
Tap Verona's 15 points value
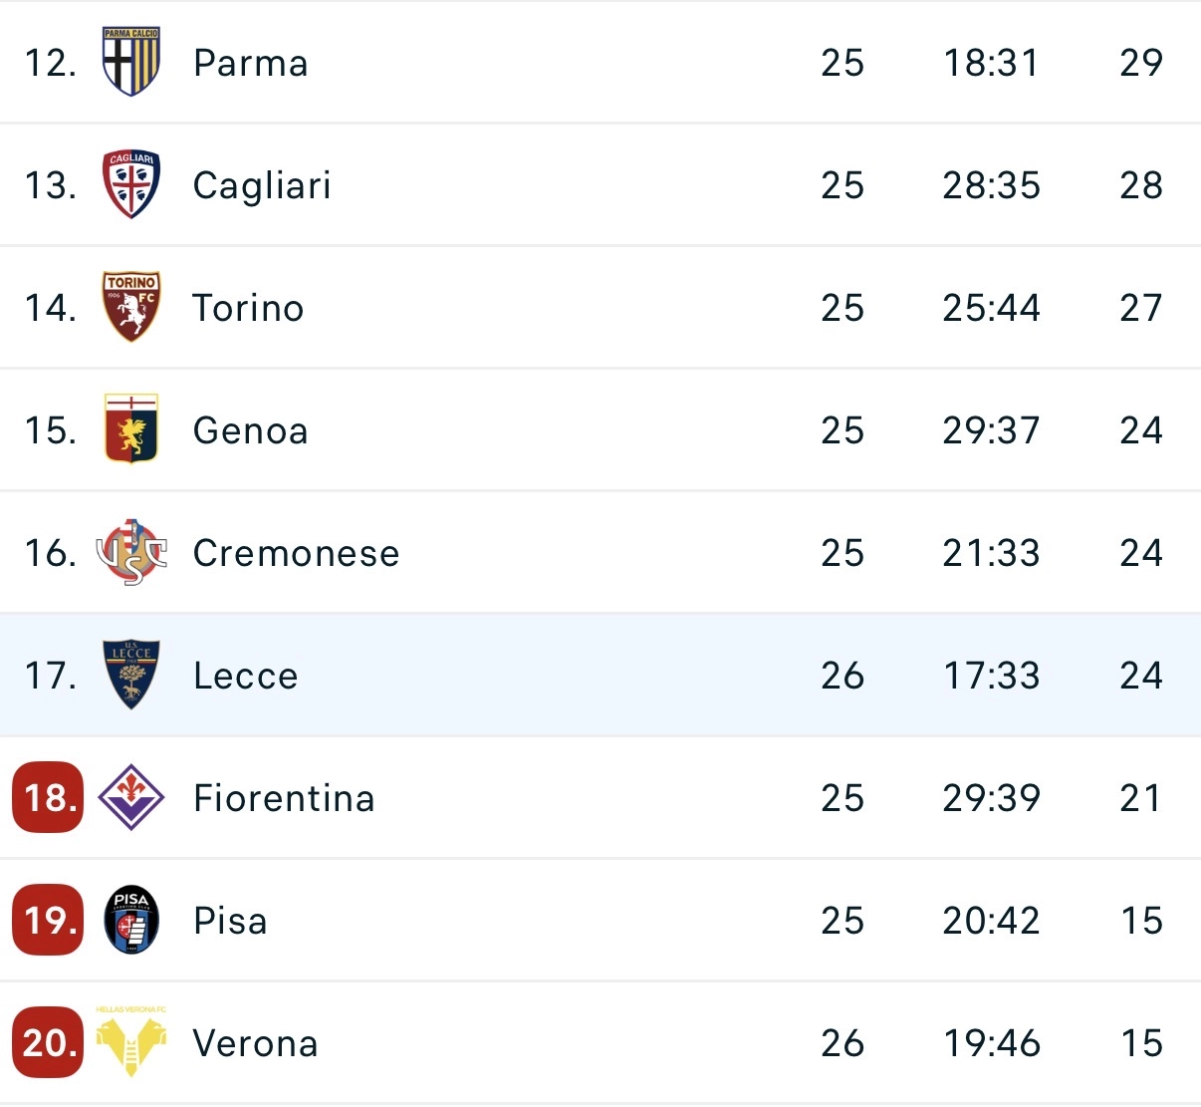pyautogui.click(x=1141, y=1043)
